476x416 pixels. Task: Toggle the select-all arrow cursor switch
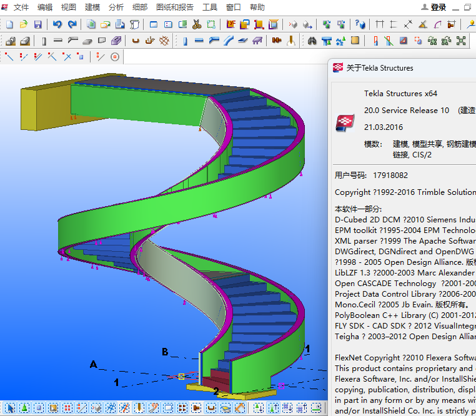tap(10, 408)
